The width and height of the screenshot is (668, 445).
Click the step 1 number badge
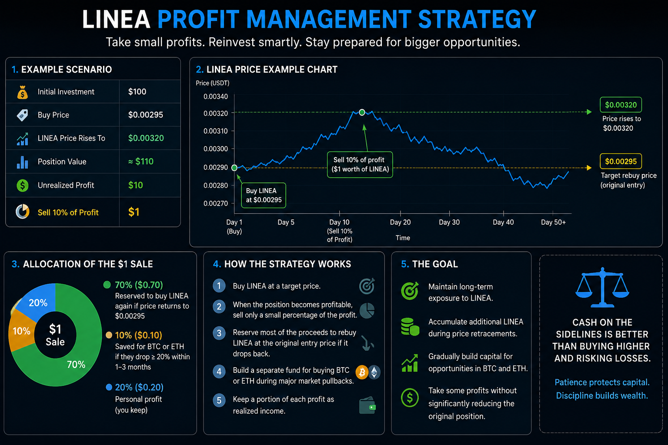[x=219, y=286]
